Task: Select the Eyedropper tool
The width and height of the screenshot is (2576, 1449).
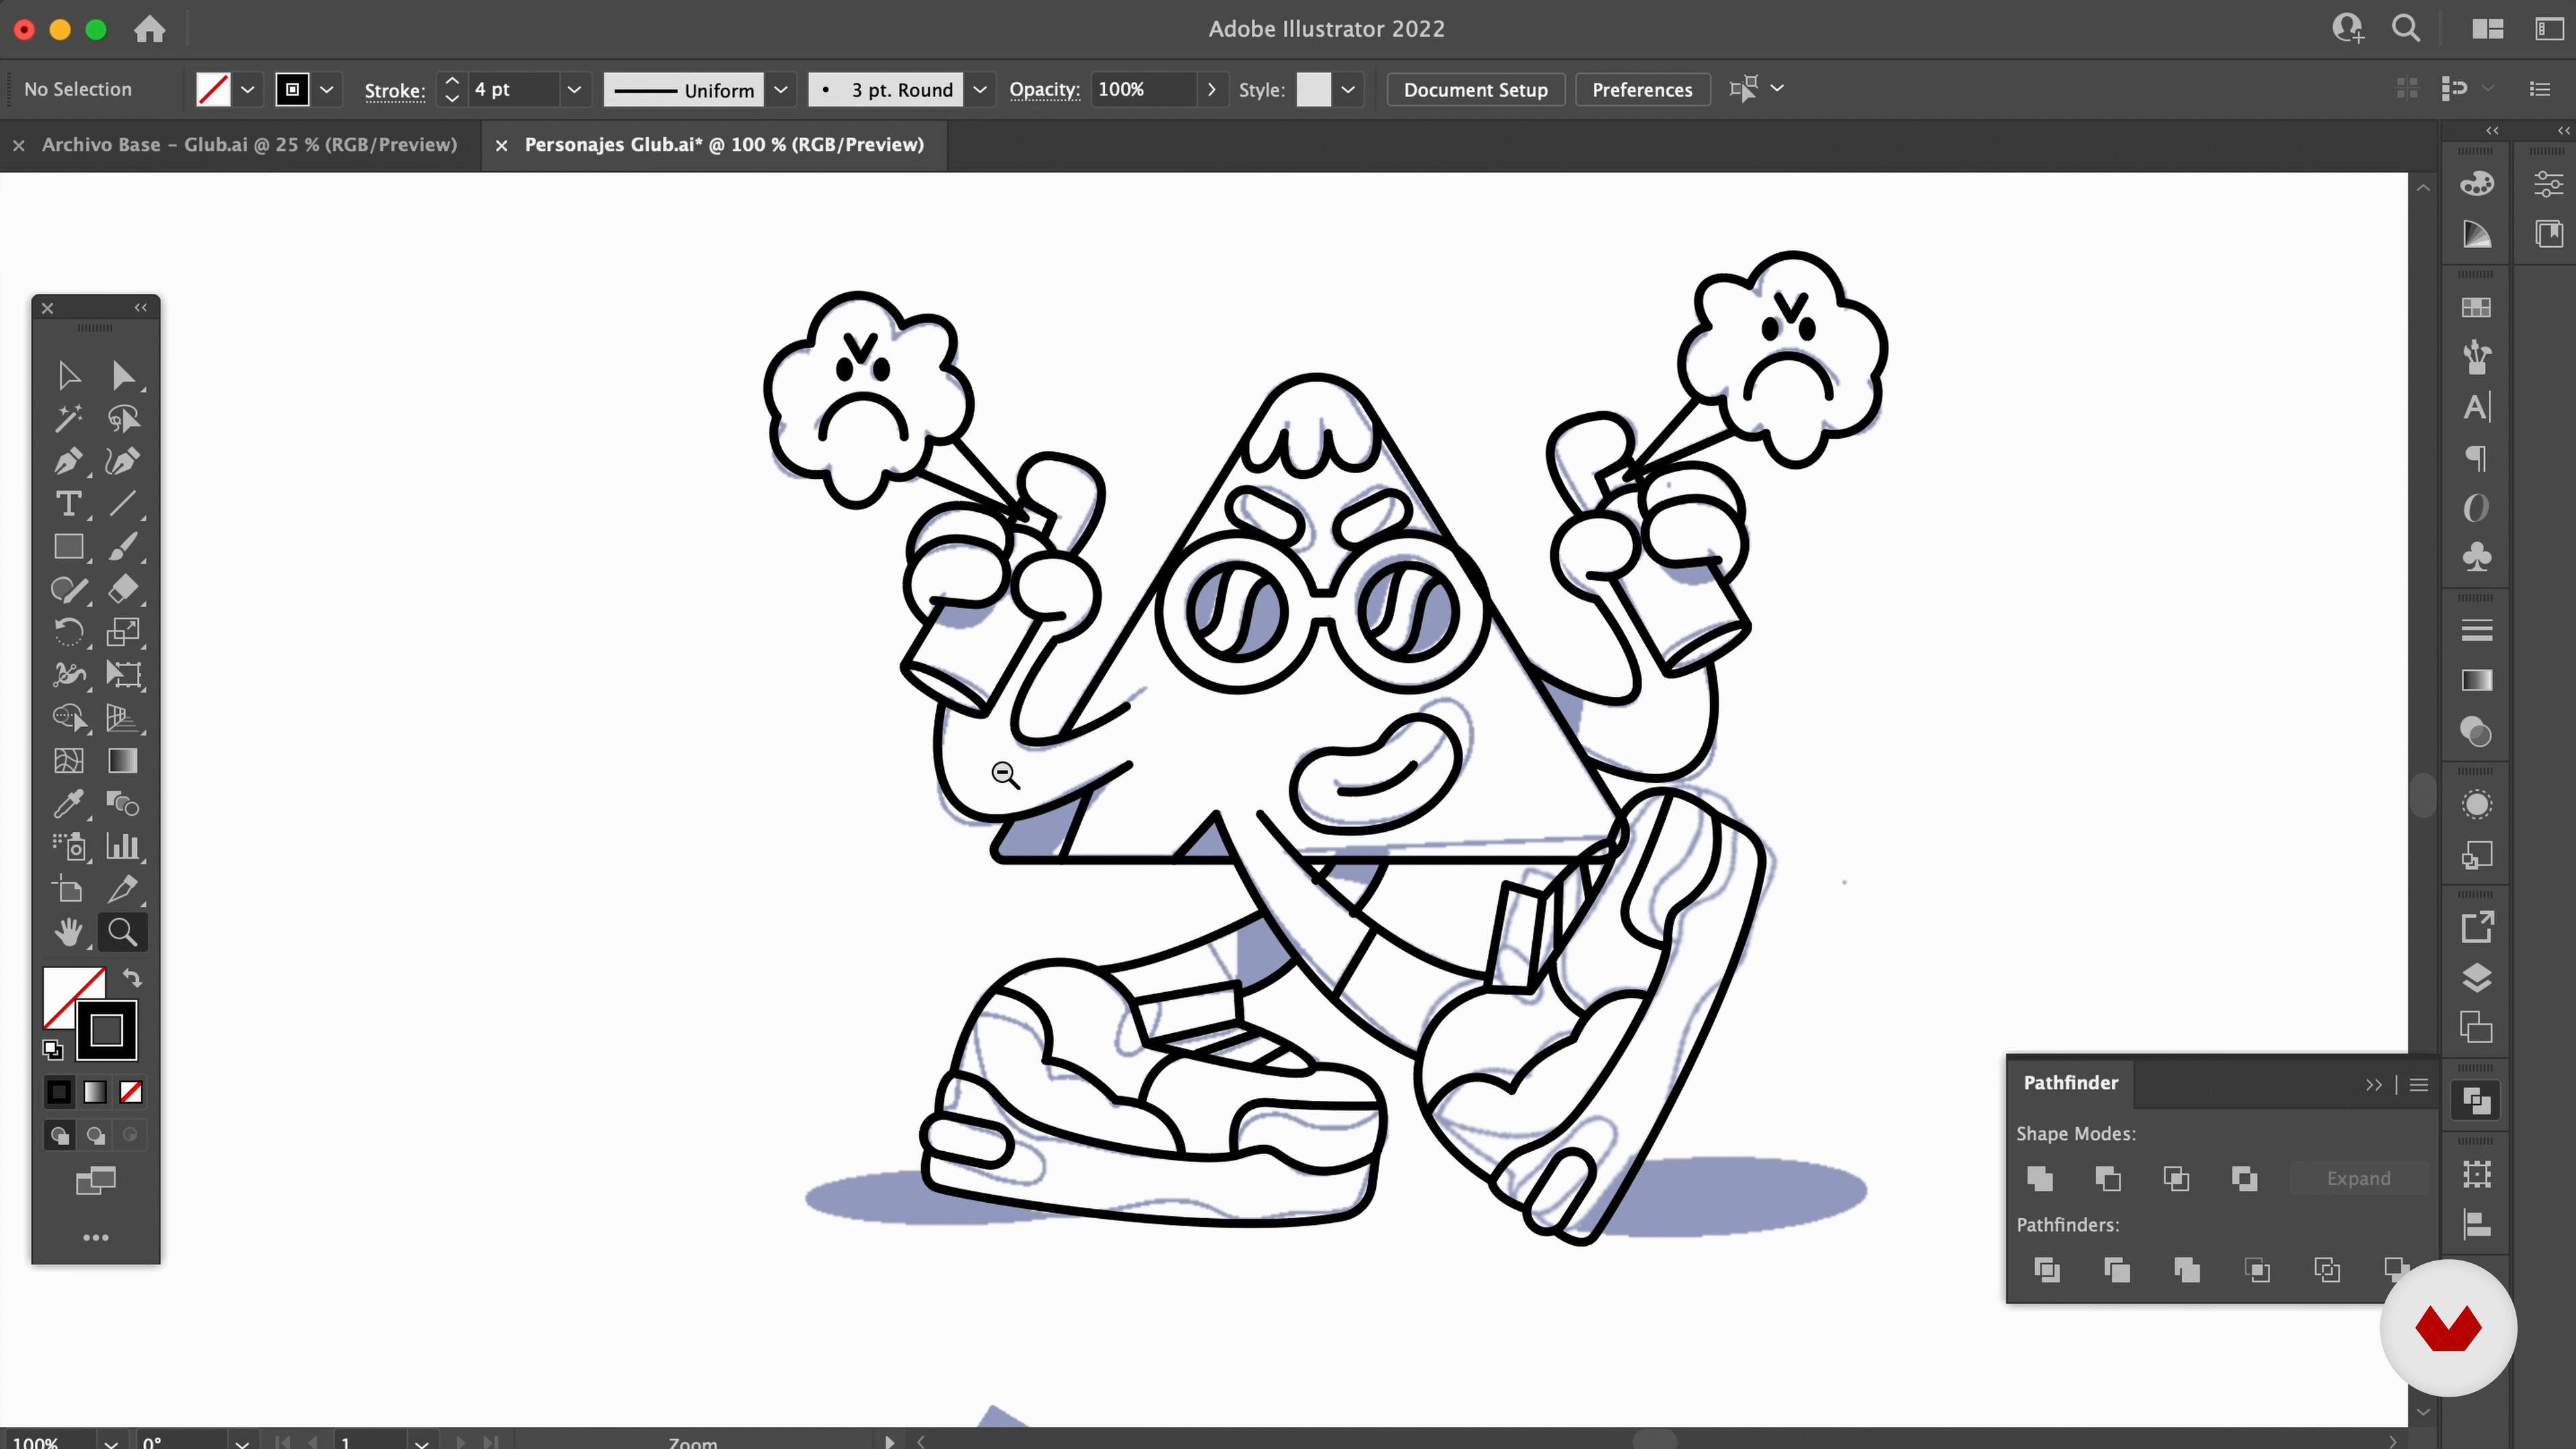Action: click(x=68, y=803)
